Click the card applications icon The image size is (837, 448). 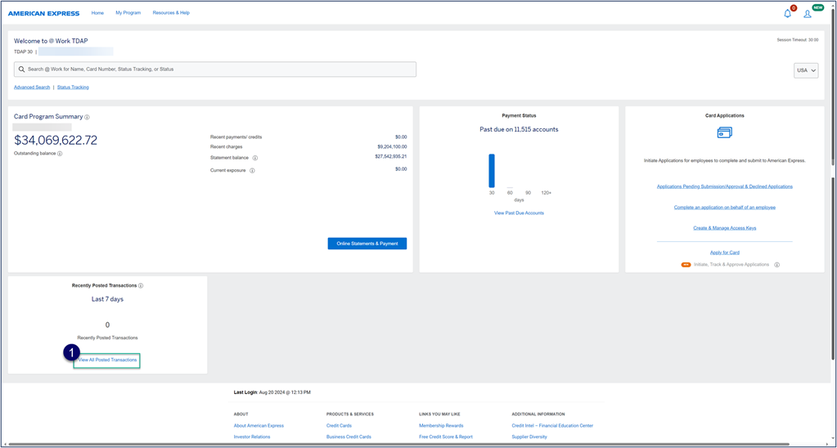pos(724,132)
